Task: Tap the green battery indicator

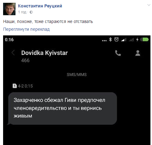Action: 144,39
